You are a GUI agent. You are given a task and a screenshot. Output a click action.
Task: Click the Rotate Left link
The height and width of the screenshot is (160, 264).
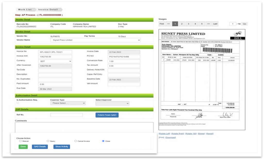coord(164,134)
